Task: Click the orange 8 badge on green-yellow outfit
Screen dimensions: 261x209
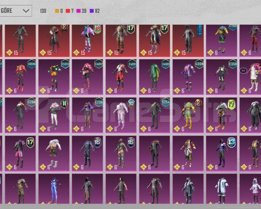Action: (198, 103)
